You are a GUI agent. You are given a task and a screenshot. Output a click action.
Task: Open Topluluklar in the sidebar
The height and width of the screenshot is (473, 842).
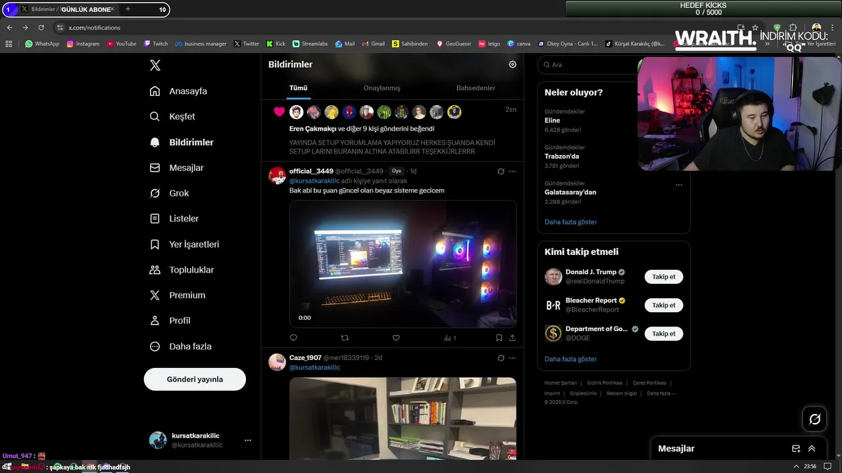tap(182, 270)
